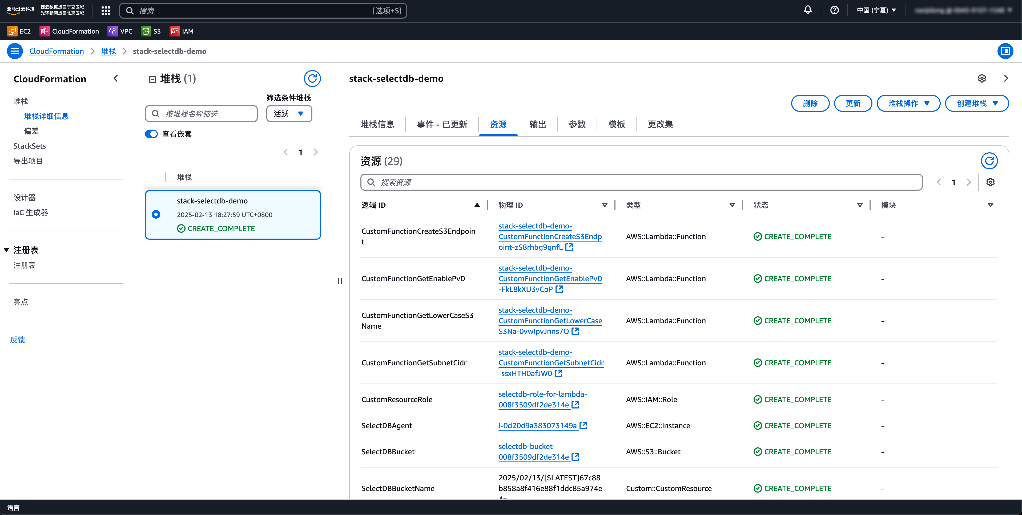Open the 堆栈 breadcrumb link
1022x515 pixels.
(108, 51)
